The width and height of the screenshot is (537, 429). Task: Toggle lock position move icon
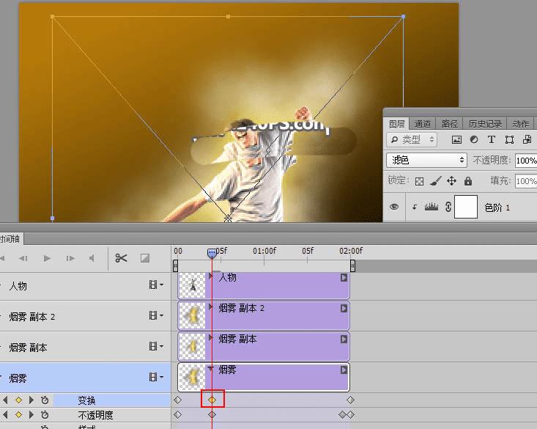[x=452, y=180]
